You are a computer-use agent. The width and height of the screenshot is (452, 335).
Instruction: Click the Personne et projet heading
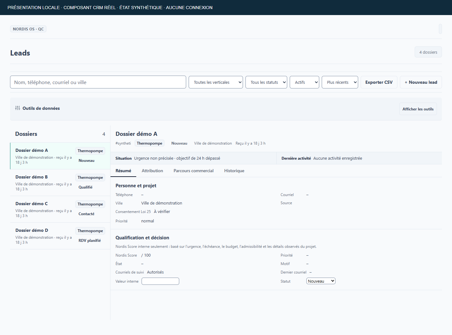click(136, 186)
